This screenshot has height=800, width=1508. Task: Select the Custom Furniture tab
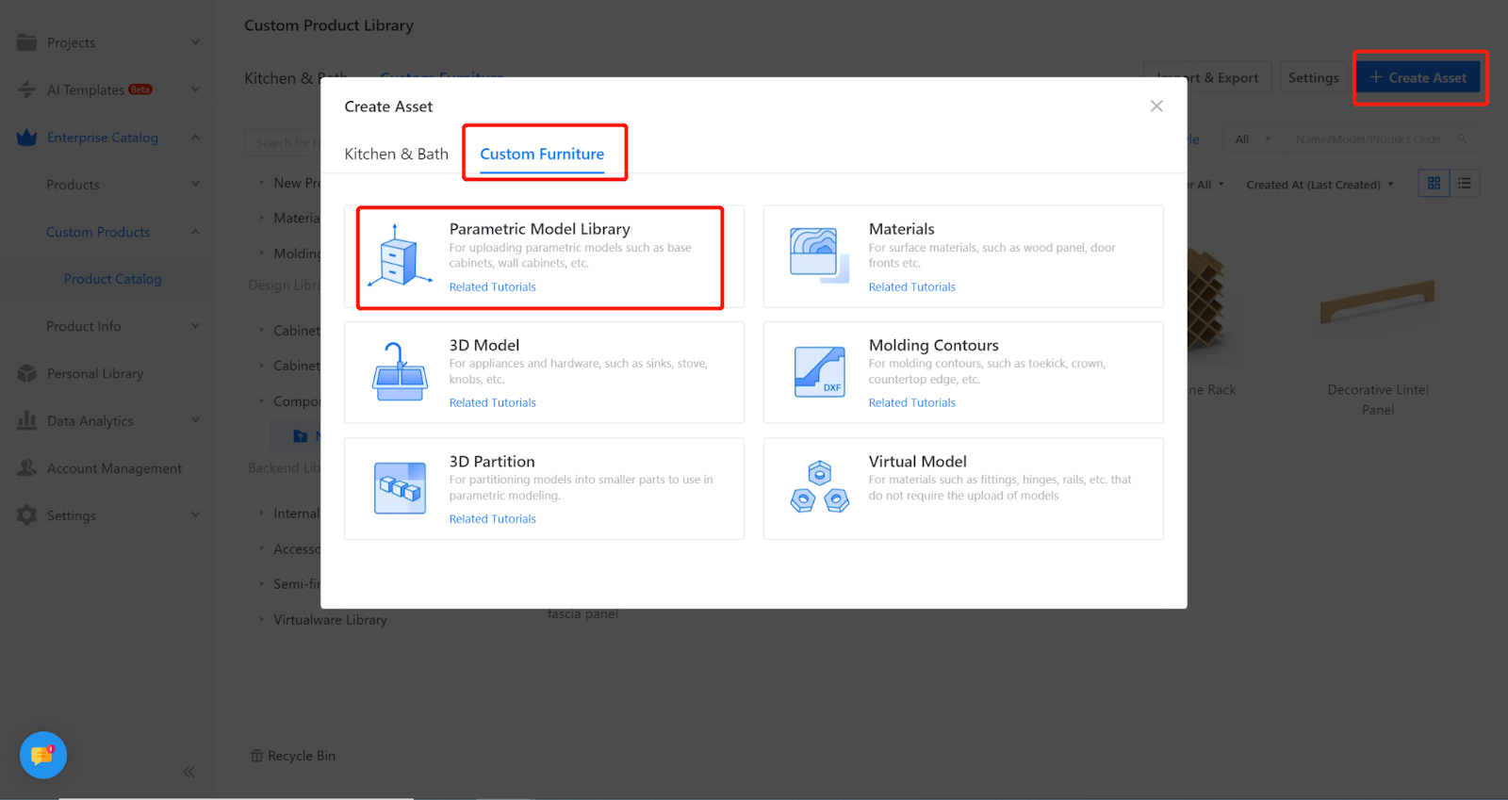click(542, 154)
